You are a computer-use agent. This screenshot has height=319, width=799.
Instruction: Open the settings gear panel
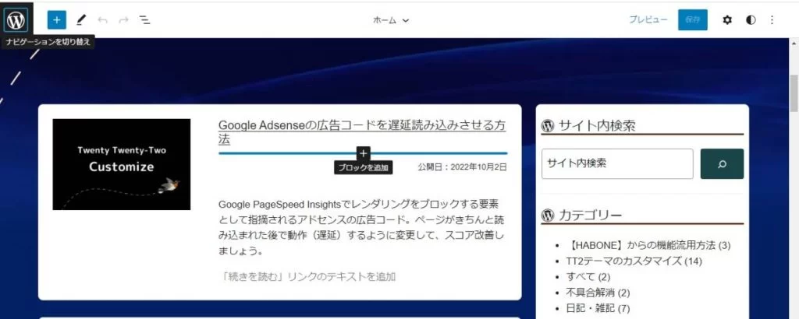tap(727, 19)
